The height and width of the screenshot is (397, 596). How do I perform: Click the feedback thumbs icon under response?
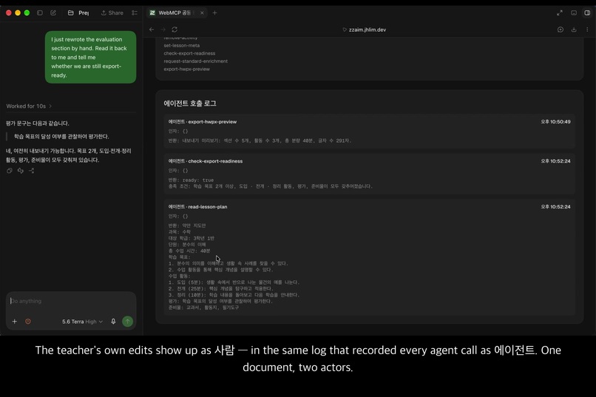point(21,171)
